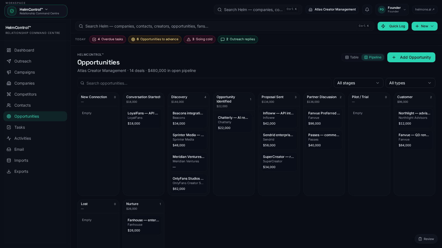Click the opportunities-to-advance target icon
The width and height of the screenshot is (442, 248).
point(133,39)
